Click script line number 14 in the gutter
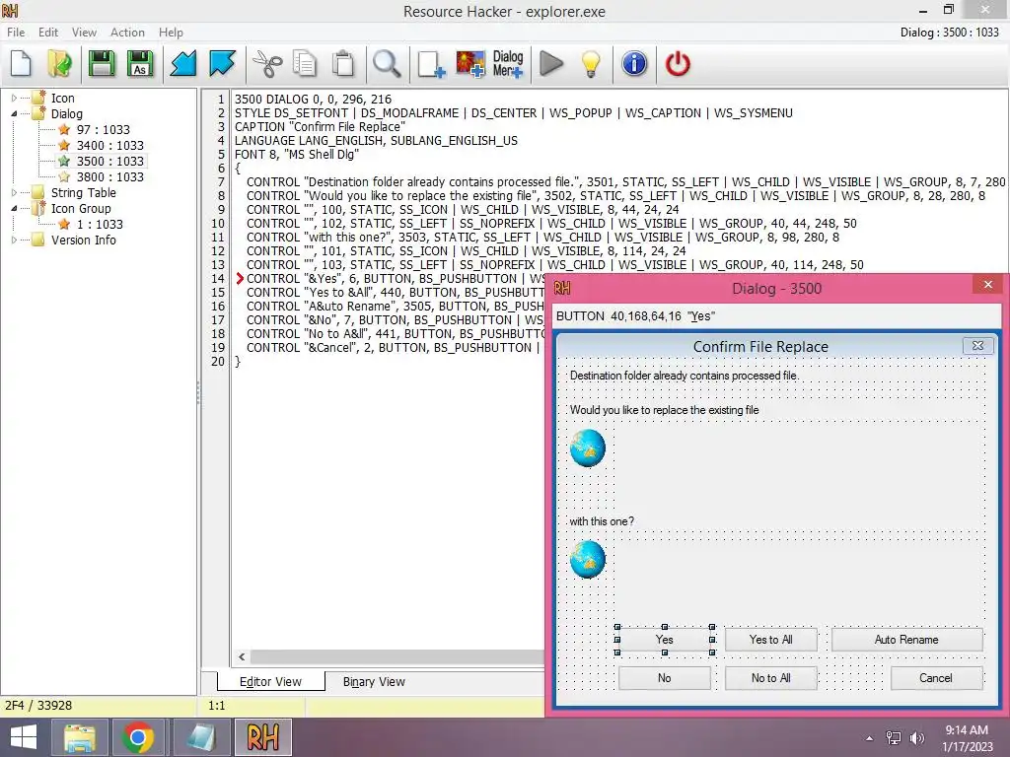 218,279
